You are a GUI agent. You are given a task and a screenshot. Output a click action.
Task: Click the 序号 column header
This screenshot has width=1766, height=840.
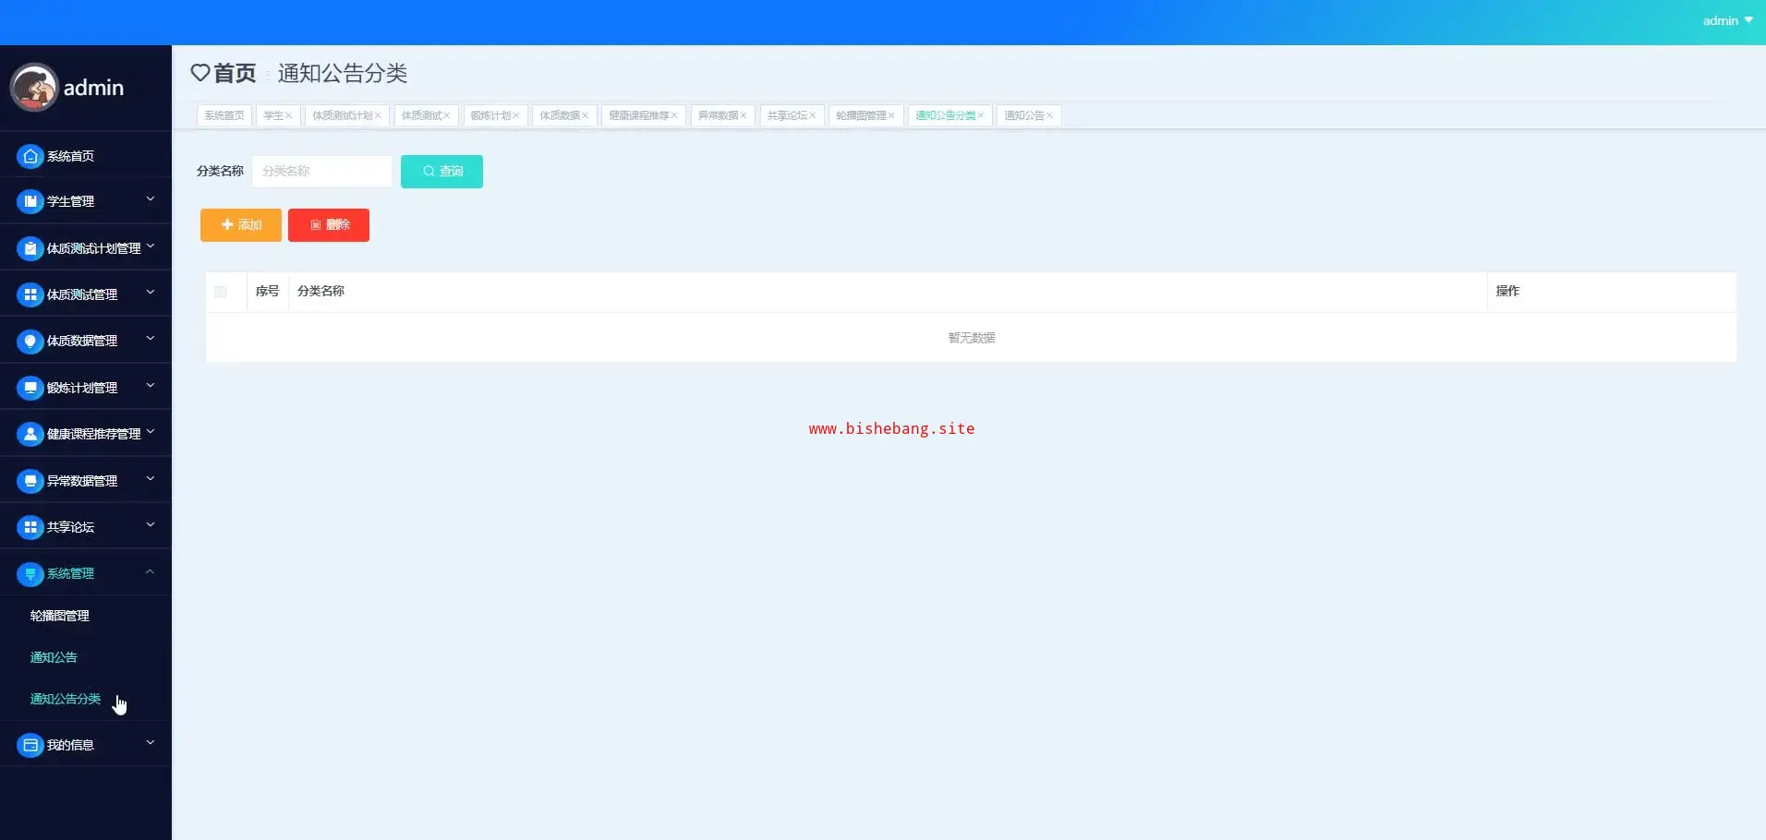tap(267, 291)
